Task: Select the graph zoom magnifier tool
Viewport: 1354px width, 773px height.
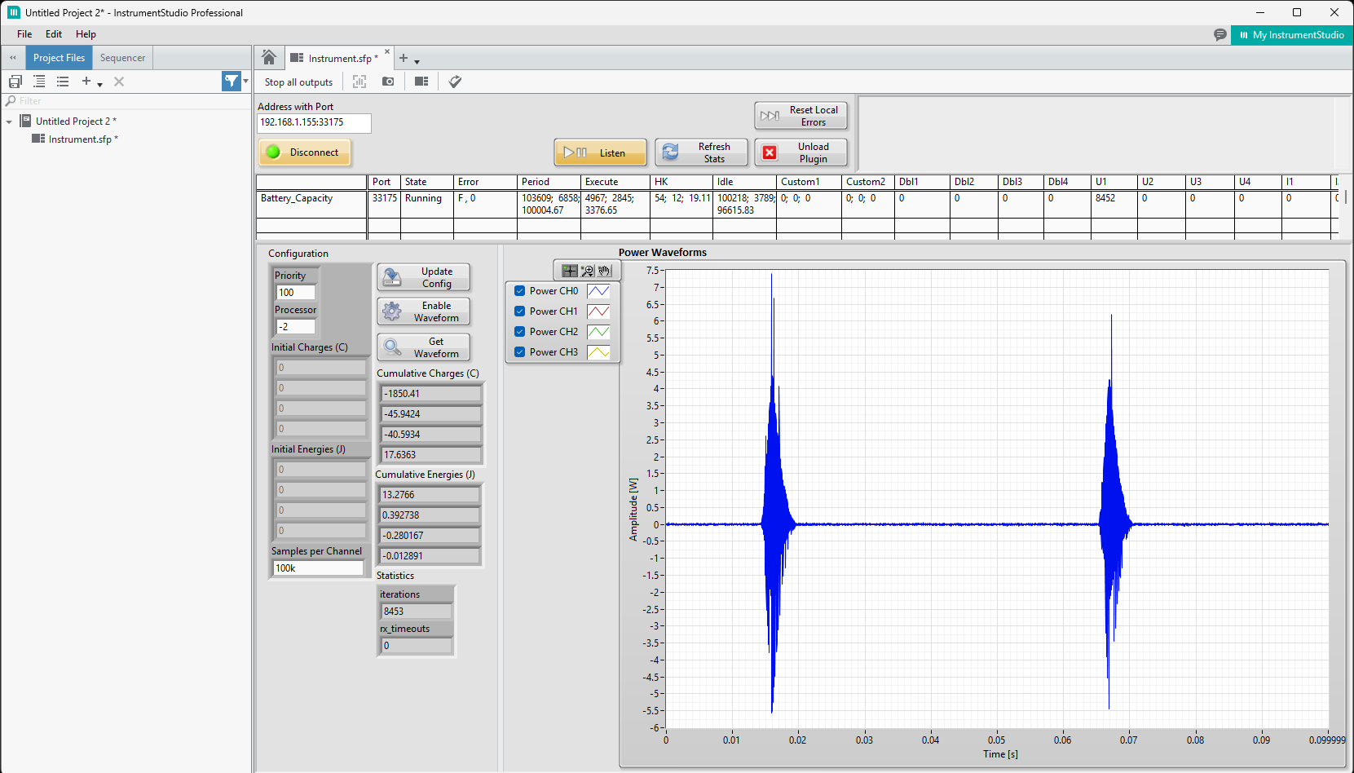Action: click(x=587, y=271)
